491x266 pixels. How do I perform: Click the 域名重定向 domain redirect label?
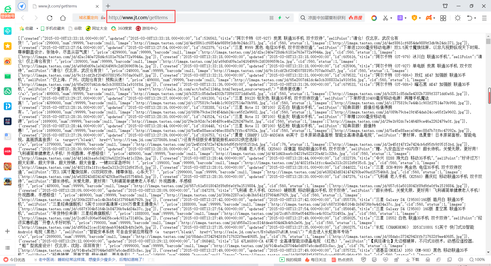(x=88, y=18)
